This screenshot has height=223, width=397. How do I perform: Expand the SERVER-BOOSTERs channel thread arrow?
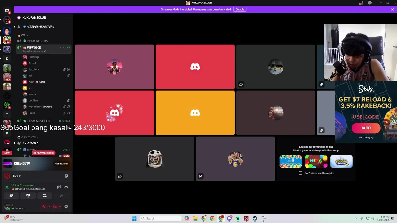tap(14, 27)
